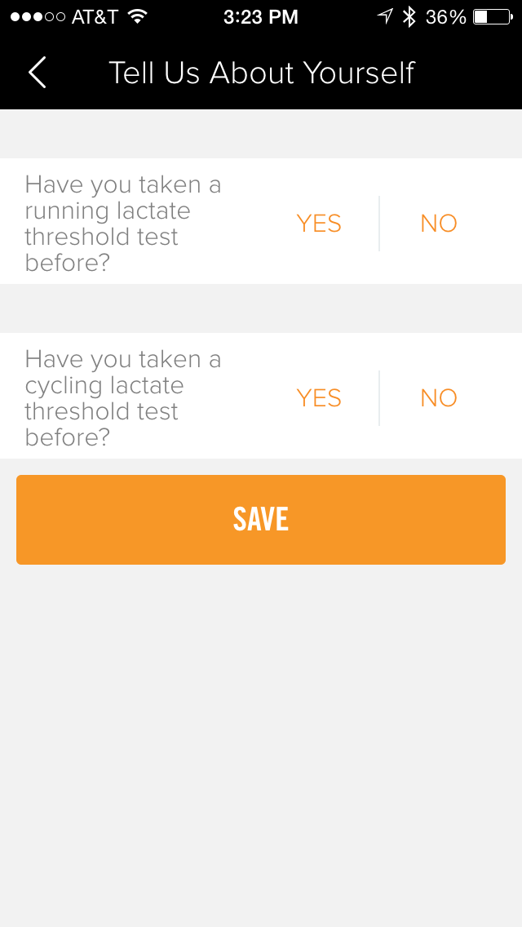
Task: Tap the back arrow in header
Action: coord(37,73)
